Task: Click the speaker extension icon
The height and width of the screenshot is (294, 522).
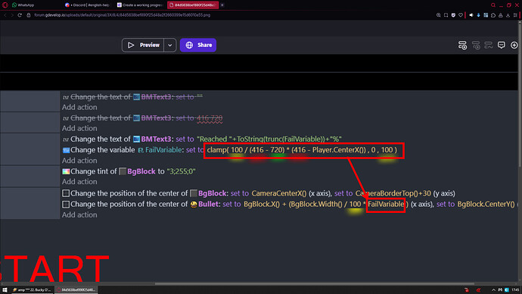Action: click(x=471, y=15)
